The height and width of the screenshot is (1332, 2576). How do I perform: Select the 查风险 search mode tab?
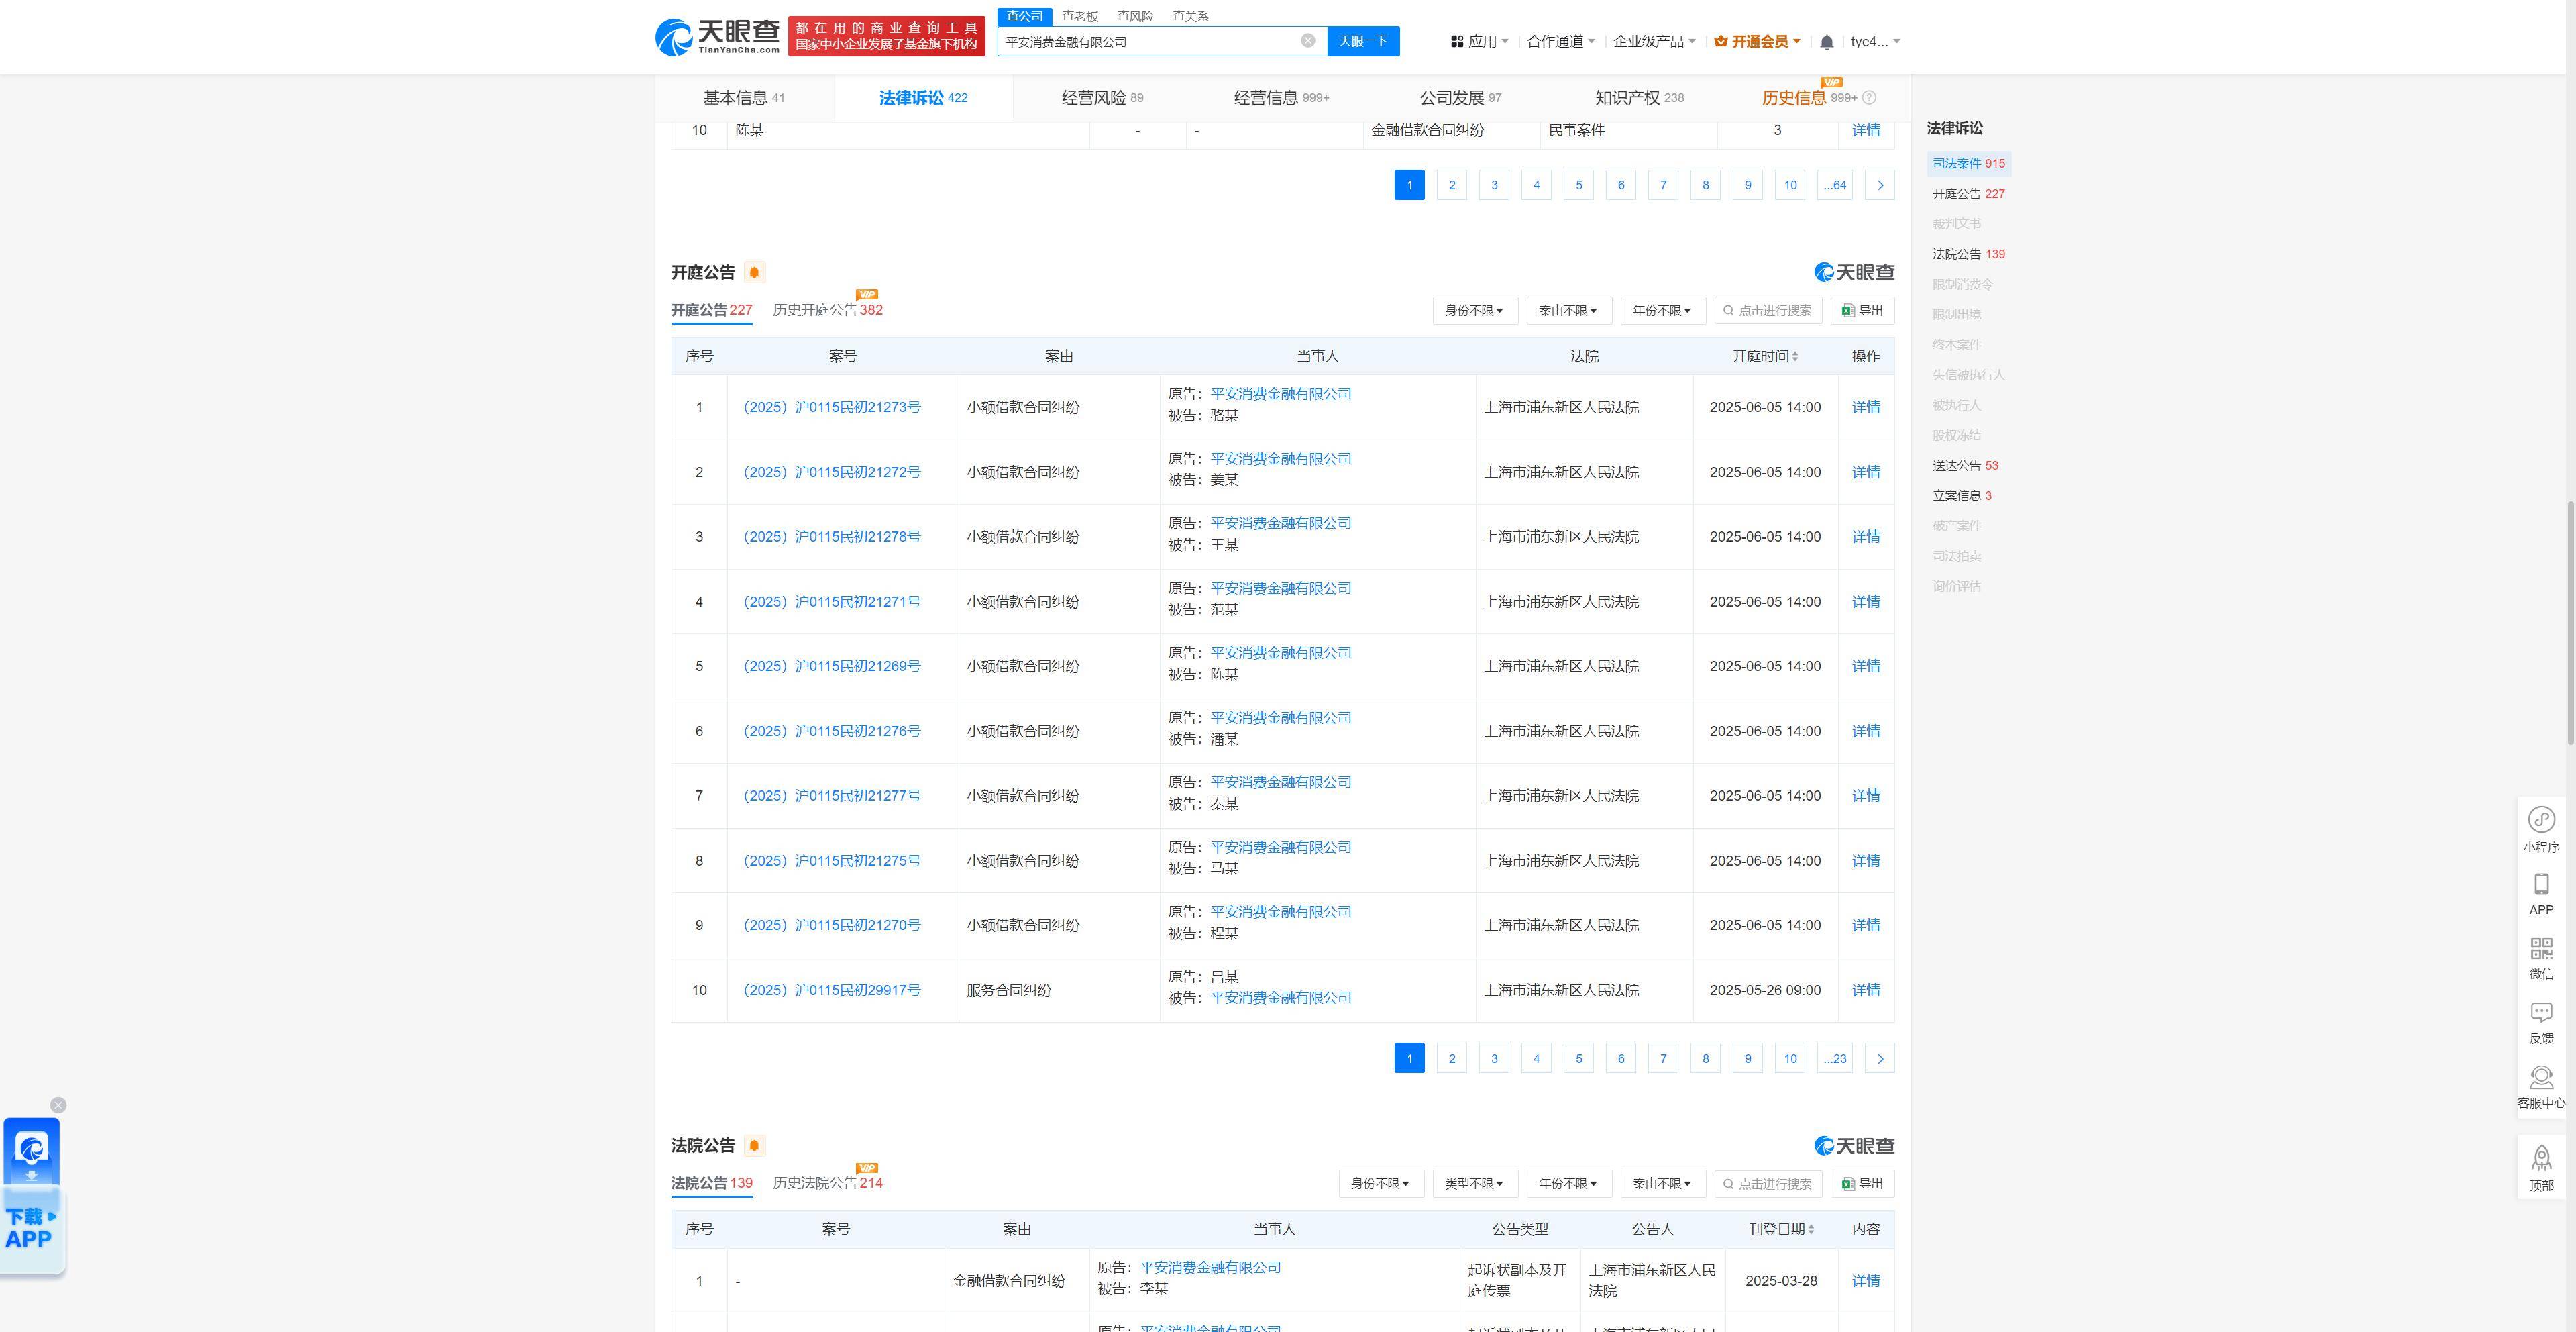point(1135,16)
